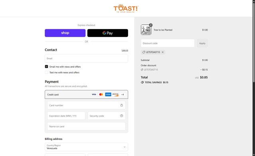The image size is (255, 156).
Task: Select the Credit card payment option
Action: point(86,94)
